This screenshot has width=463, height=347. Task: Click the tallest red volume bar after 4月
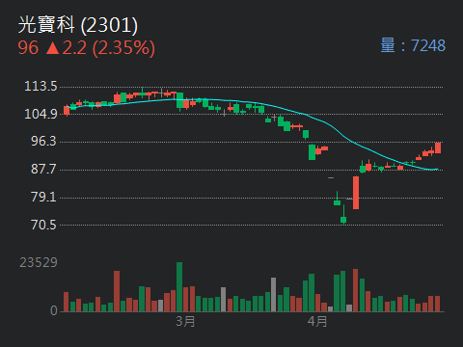[355, 290]
